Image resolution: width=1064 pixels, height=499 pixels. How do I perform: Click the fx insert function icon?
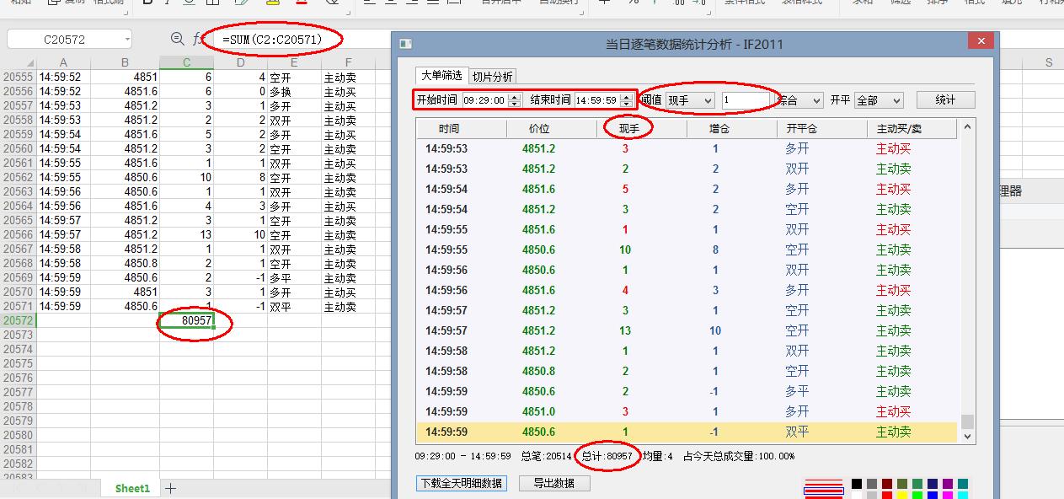198,39
